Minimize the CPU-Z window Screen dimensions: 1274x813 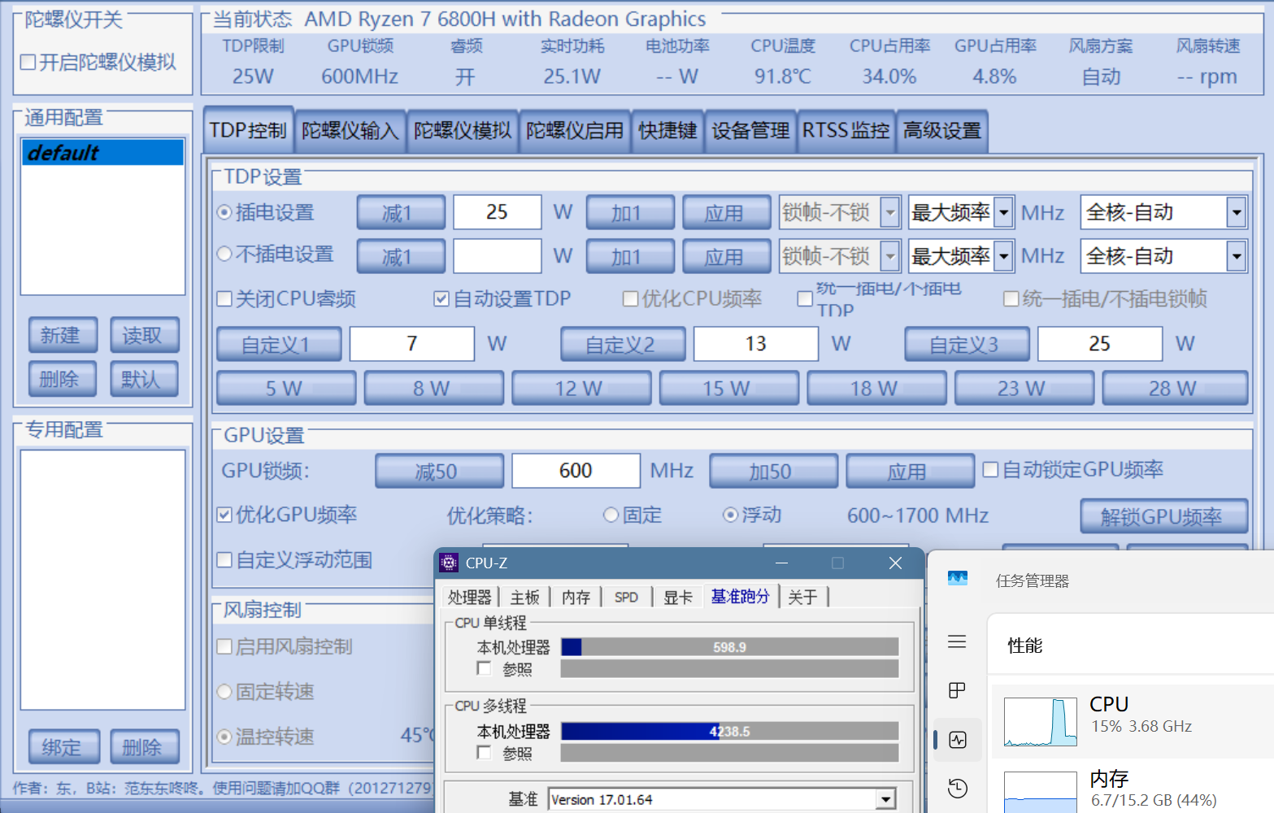[782, 563]
